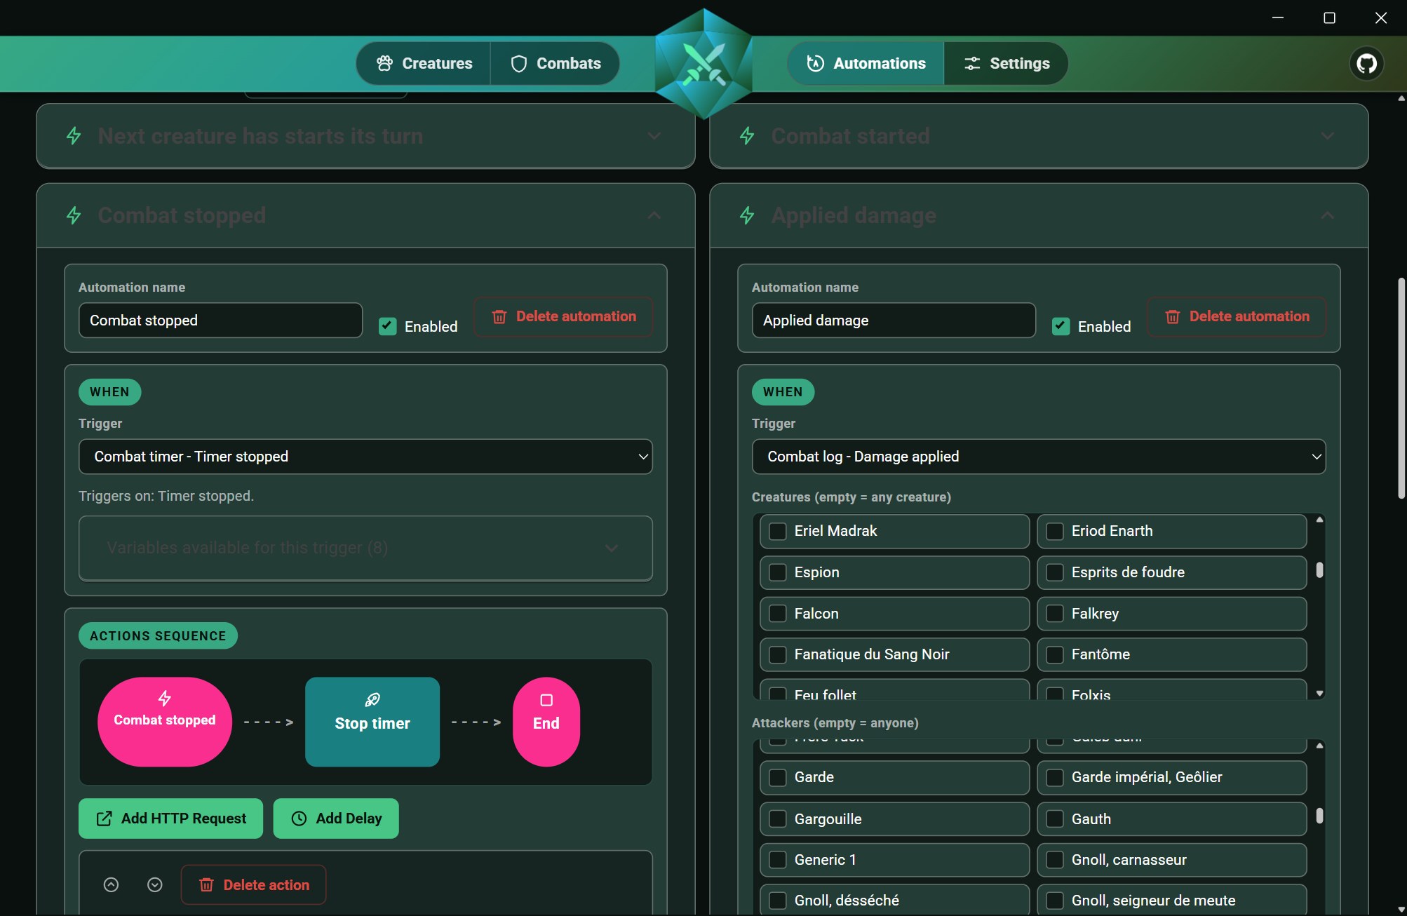Expand variables available for this trigger
Image resolution: width=1407 pixels, height=916 pixels.
pos(365,548)
